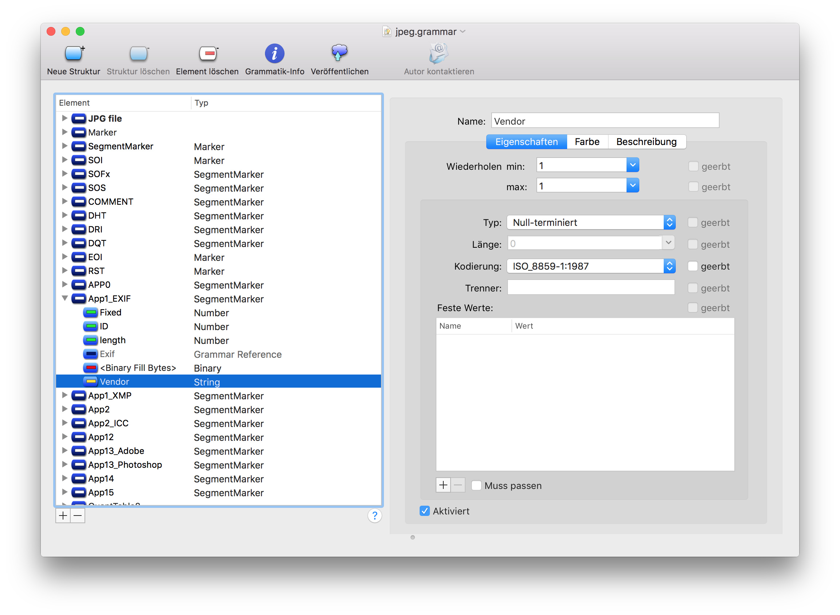Click the Element löschen toolbar icon

[207, 54]
